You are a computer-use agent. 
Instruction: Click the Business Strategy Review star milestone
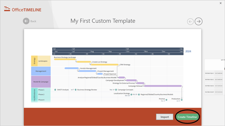(x=76, y=90)
